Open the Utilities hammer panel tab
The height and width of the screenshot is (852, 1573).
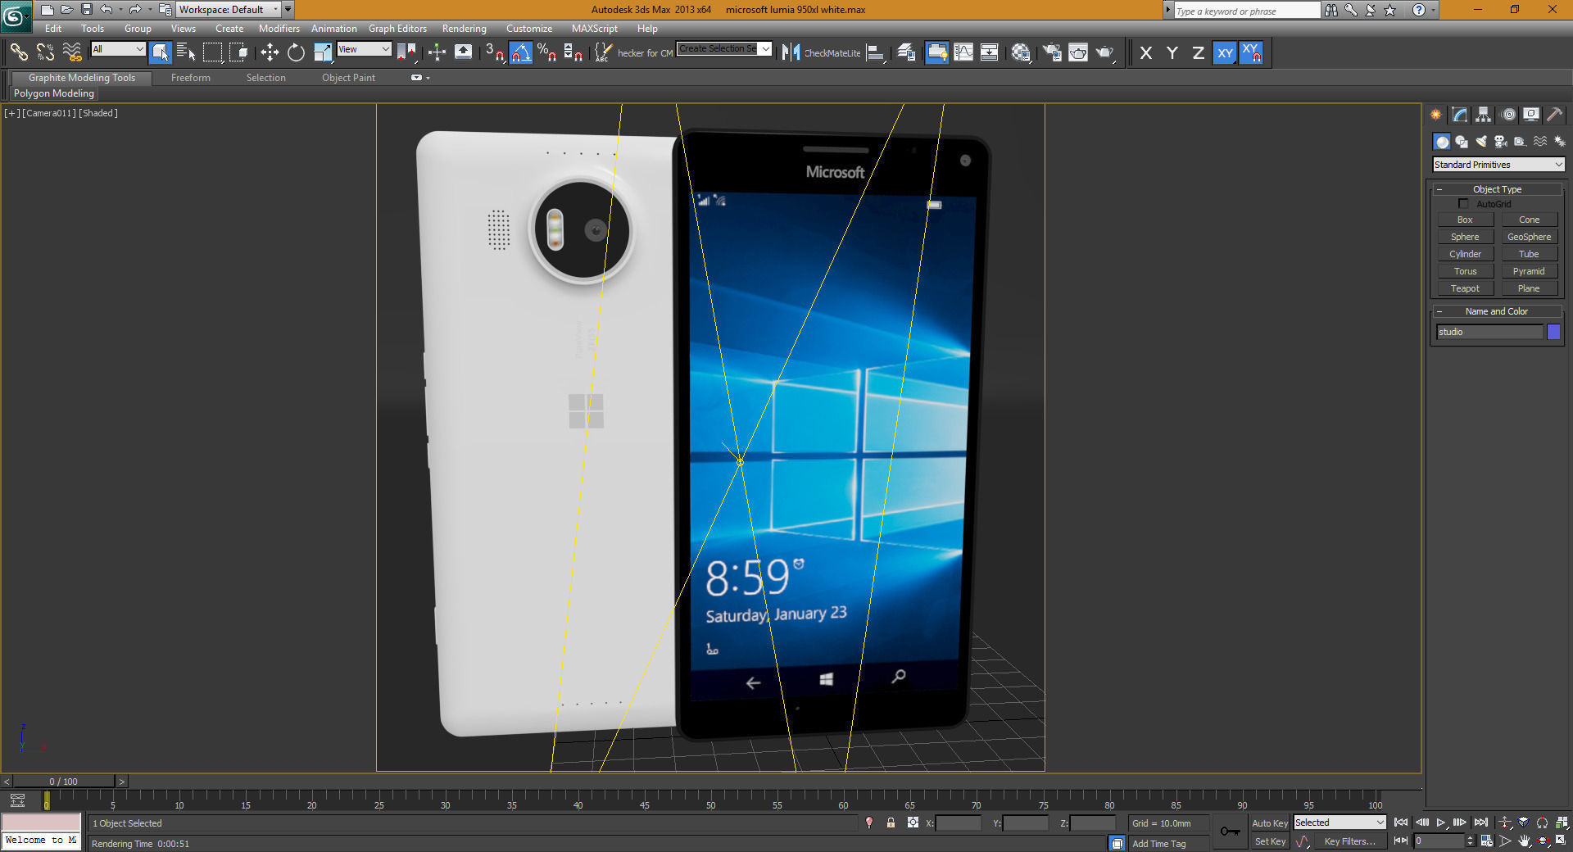point(1554,115)
